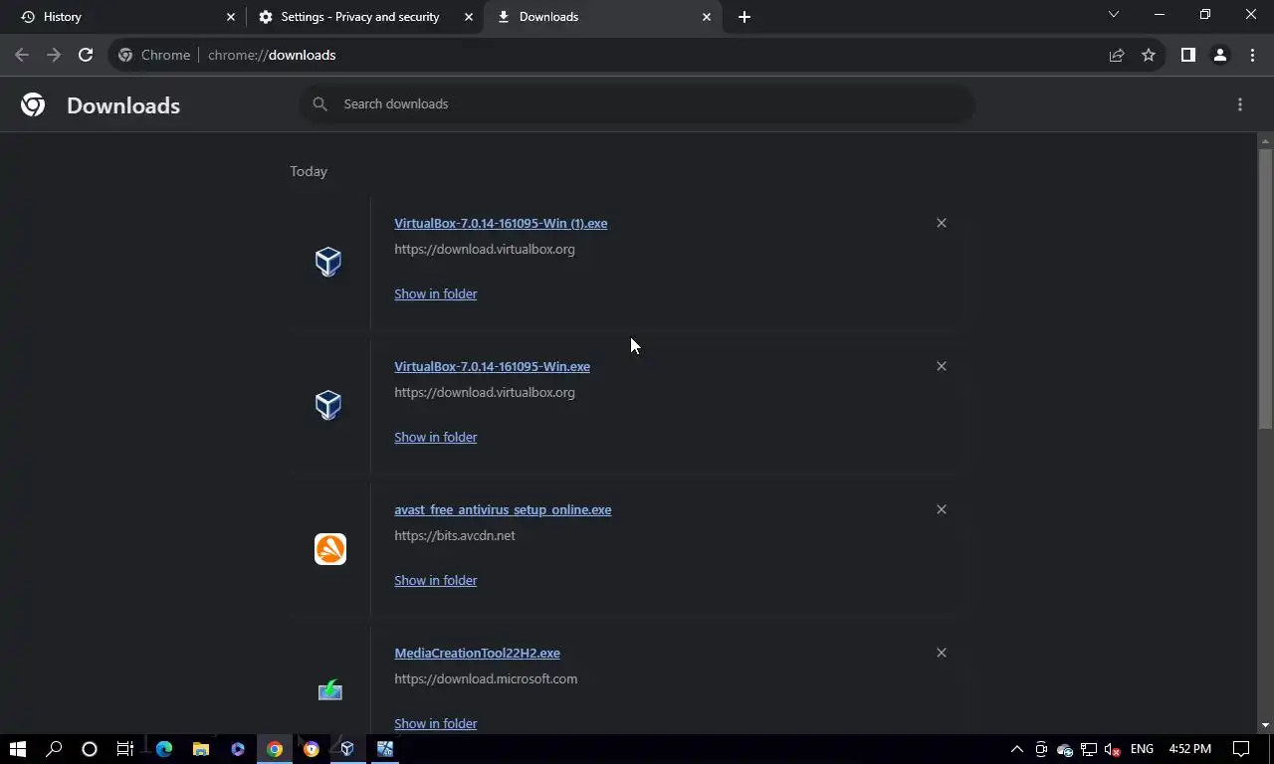Click the Chrome taskbar icon
1274x764 pixels.
(x=275, y=749)
